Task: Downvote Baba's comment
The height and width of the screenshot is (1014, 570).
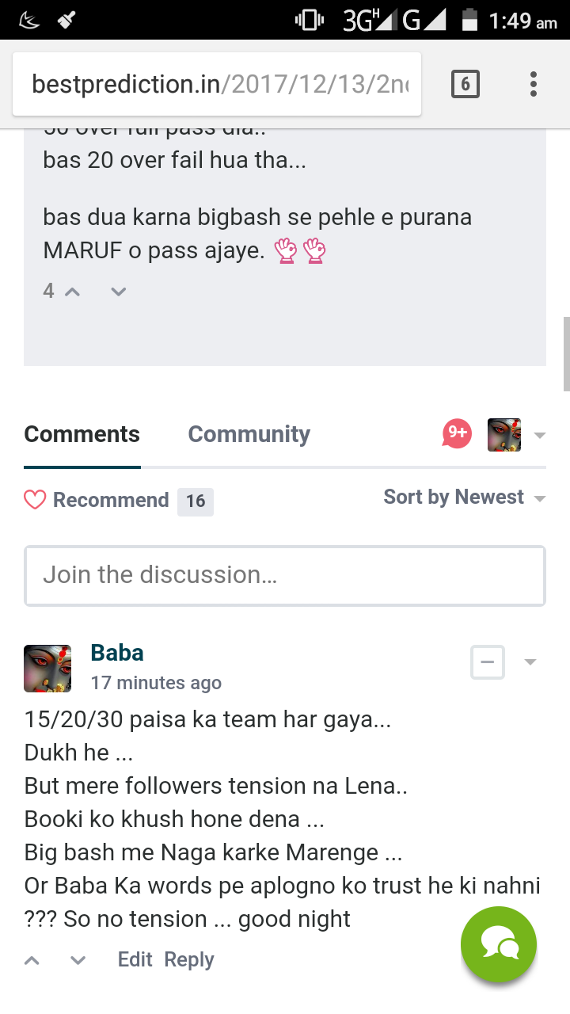Action: [78, 960]
